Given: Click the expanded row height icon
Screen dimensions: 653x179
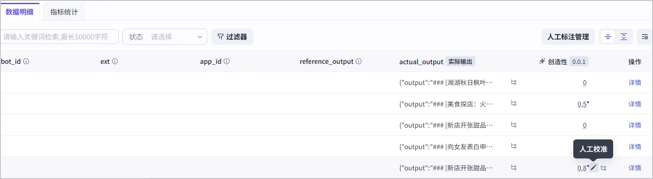Looking at the screenshot, I should click(x=624, y=37).
